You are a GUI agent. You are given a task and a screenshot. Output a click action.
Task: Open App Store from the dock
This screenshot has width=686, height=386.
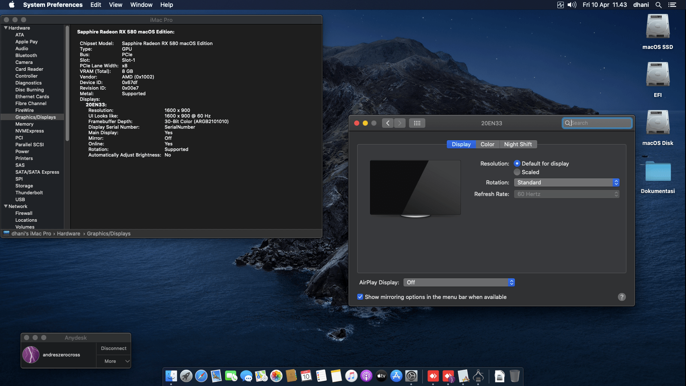pos(396,376)
